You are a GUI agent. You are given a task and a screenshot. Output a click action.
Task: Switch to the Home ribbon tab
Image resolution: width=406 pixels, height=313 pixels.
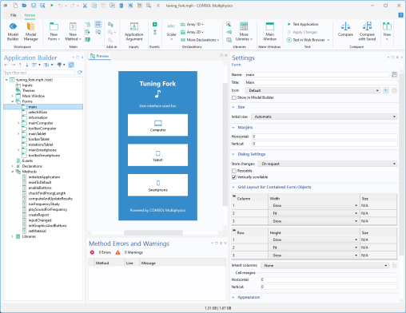[x=30, y=15]
